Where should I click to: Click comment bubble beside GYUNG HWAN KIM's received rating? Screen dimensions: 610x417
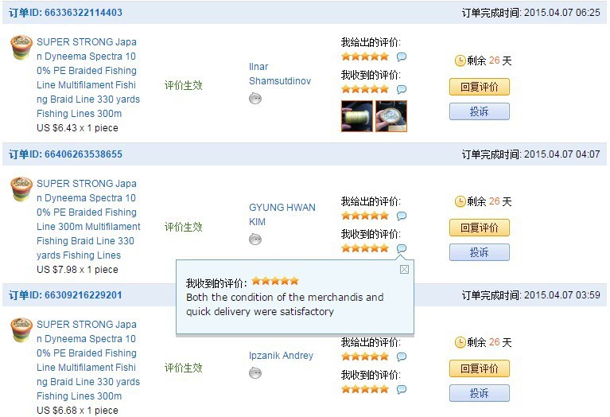point(402,248)
